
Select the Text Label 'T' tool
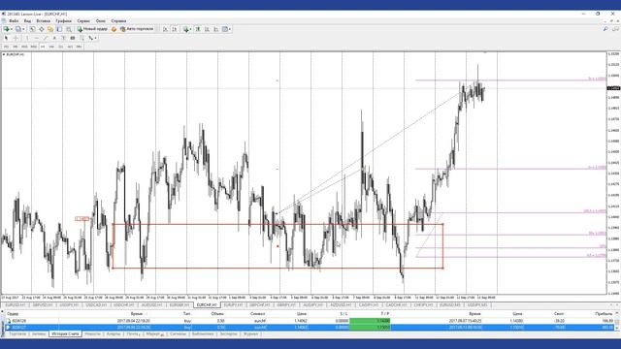63,38
